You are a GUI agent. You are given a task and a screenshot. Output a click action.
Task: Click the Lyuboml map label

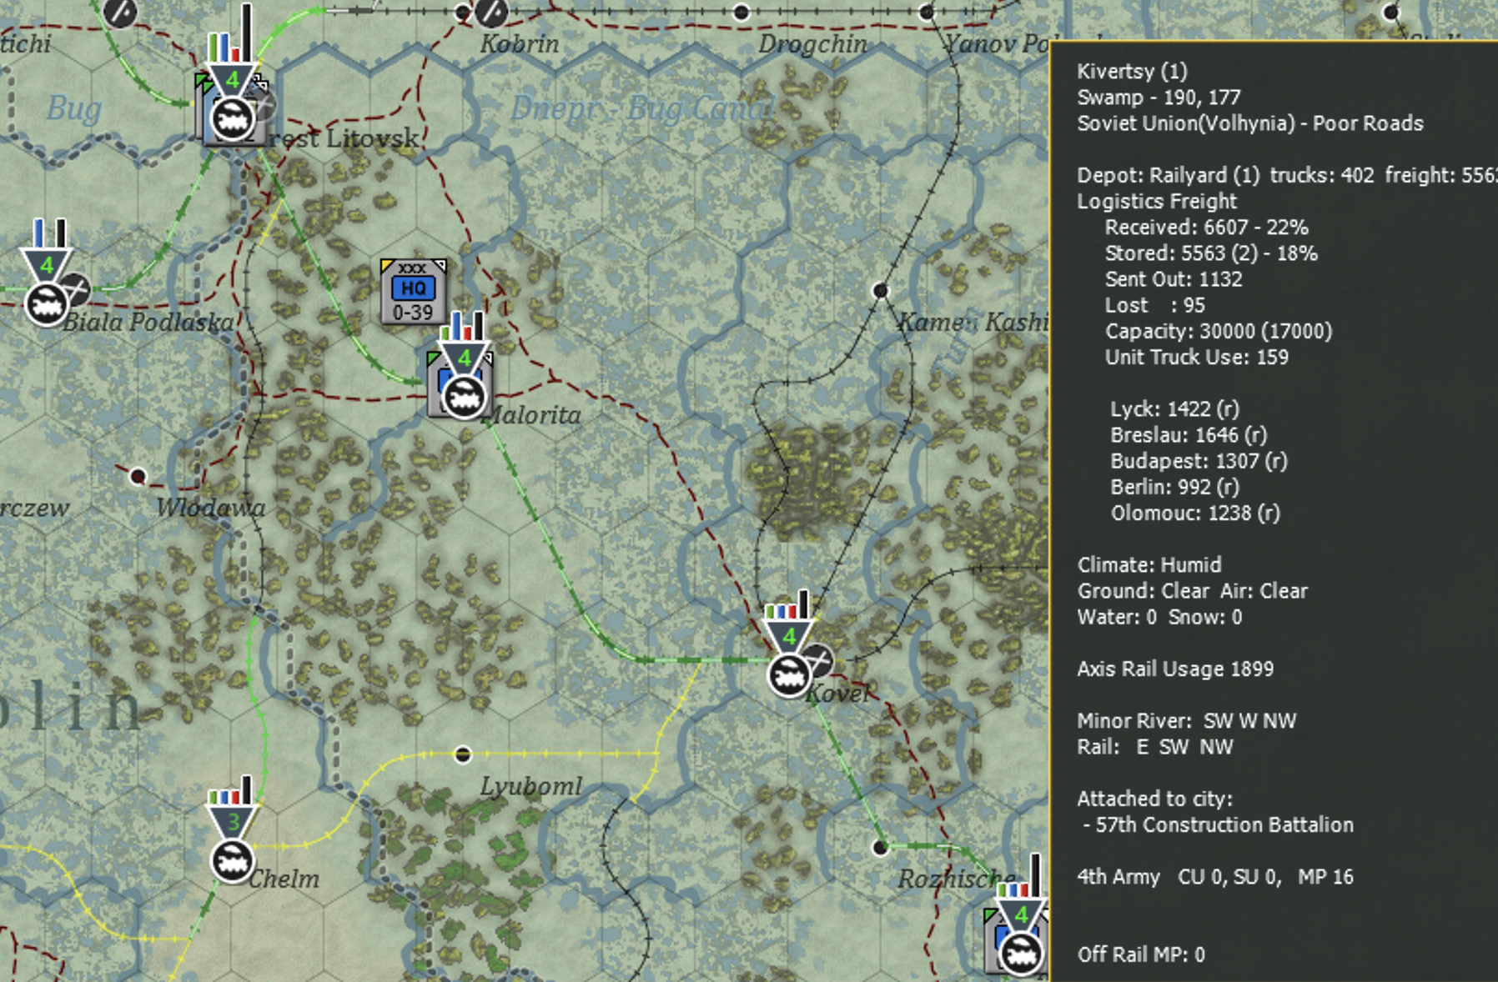pos(530,786)
